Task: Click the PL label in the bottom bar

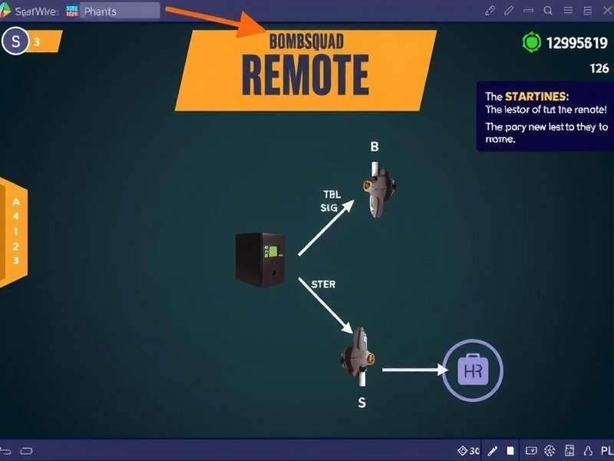Action: pos(607,451)
